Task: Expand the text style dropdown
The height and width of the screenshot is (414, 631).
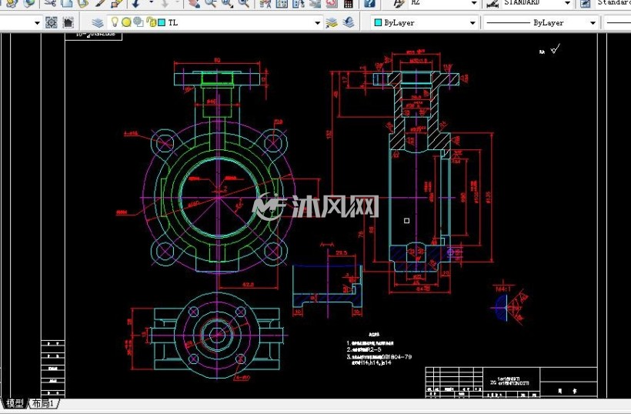Action: [x=474, y=3]
